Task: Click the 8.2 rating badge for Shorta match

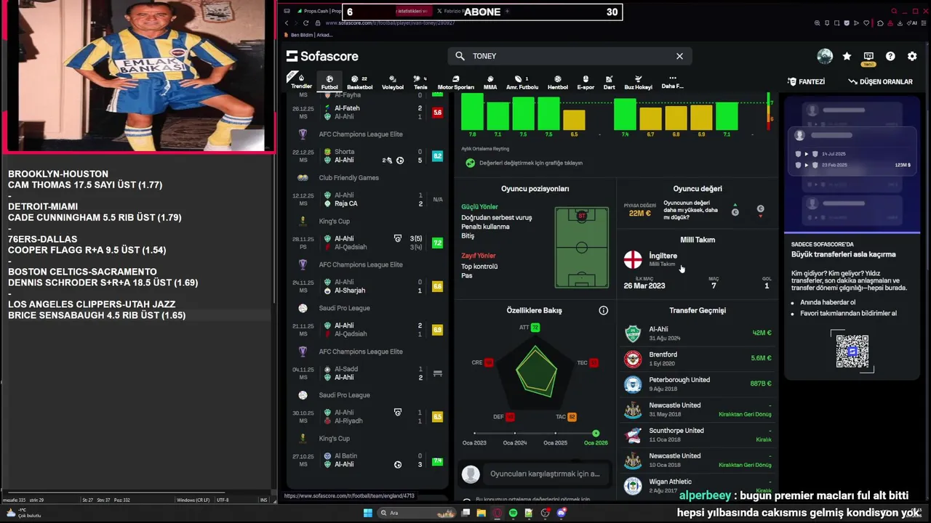Action: (x=438, y=156)
